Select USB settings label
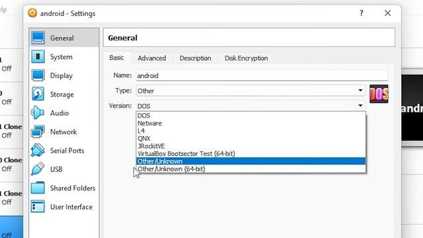The image size is (423, 238). [56, 169]
